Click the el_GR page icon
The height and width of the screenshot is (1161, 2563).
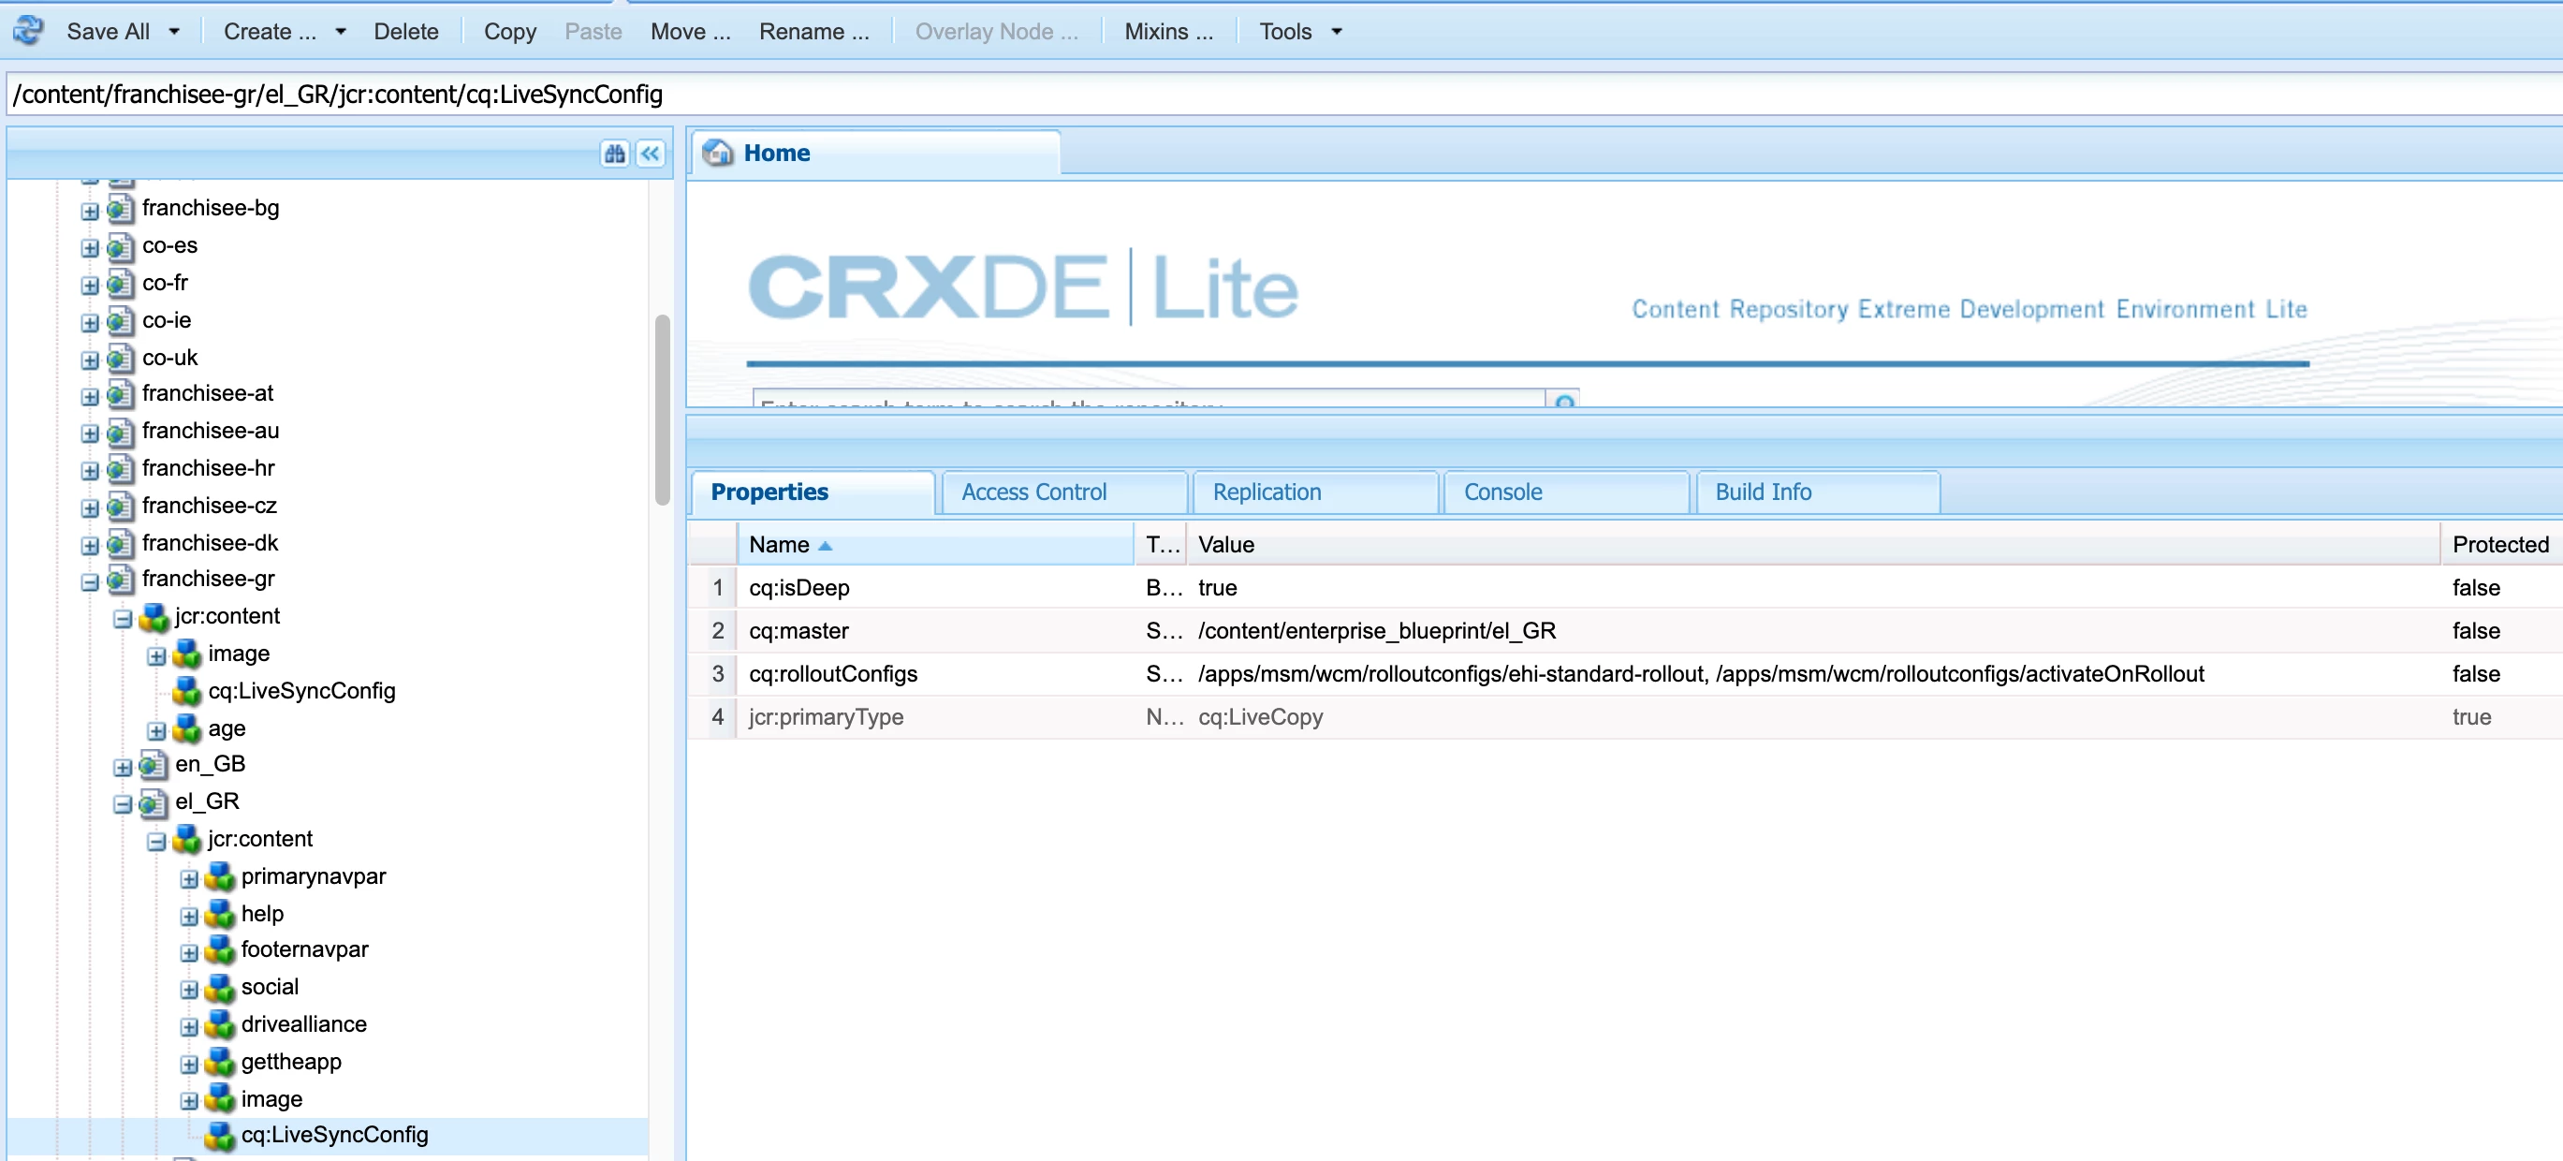point(154,801)
